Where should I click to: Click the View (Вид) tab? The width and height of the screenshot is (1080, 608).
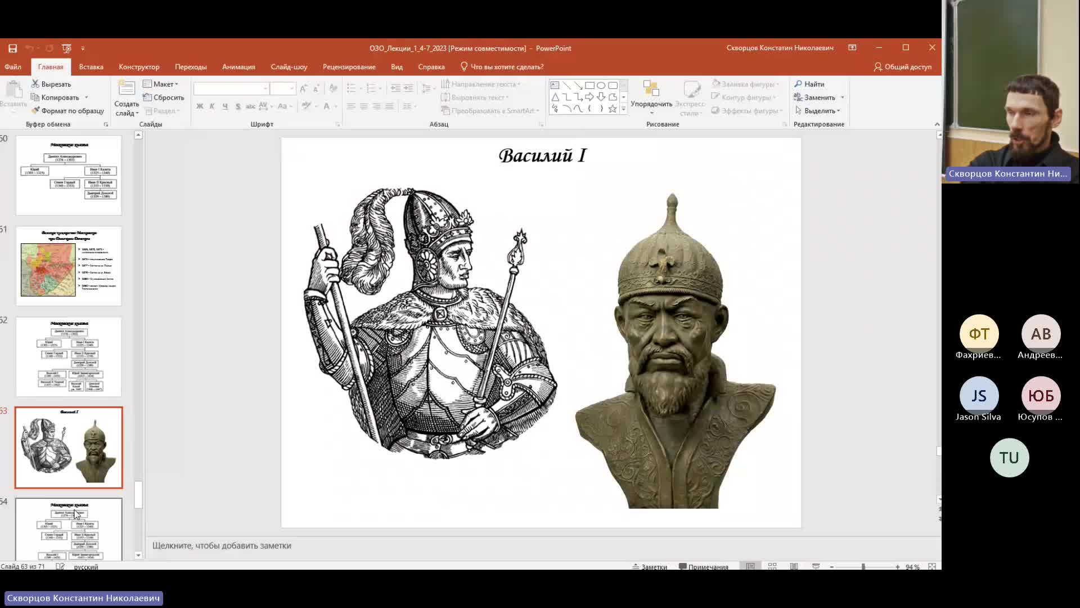(x=397, y=66)
